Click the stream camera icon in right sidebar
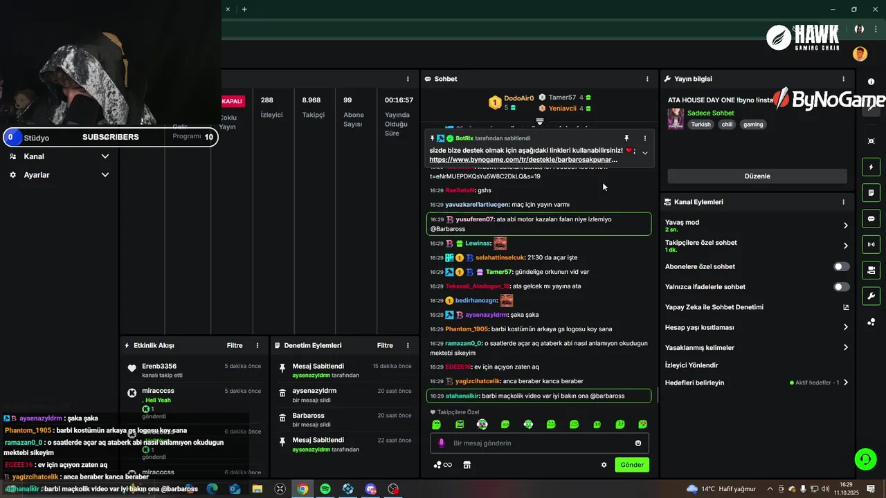This screenshot has width=886, height=498. pos(871,270)
